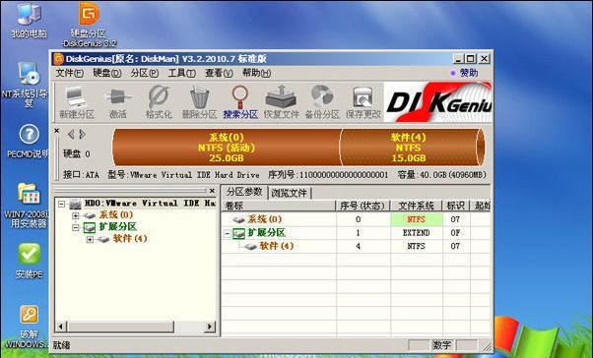Expand the 软件(4) node in tree
Screen dimensions: 593x358
coord(90,239)
